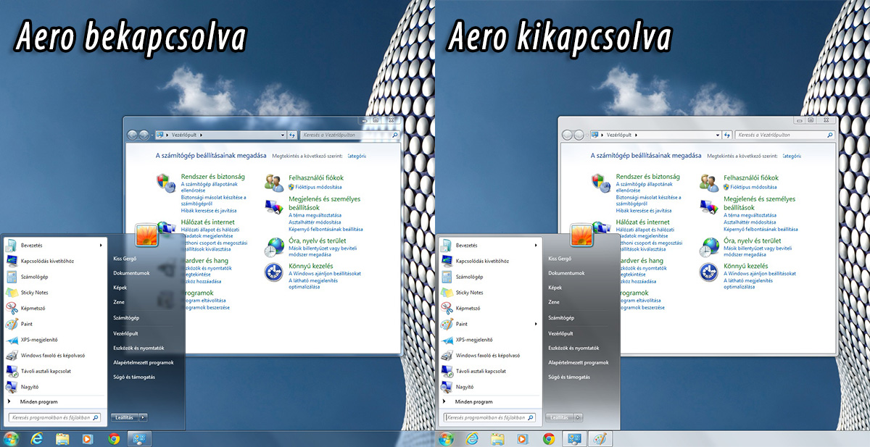
Task: Choose Minden program in Aero kikapcsolva Start menu
Action: coord(474,401)
